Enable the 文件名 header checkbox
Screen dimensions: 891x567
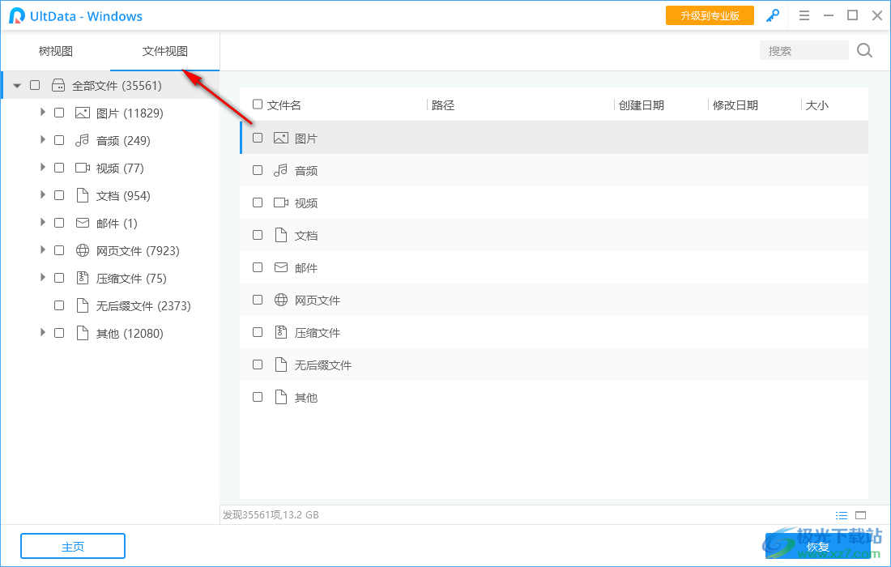click(x=257, y=104)
